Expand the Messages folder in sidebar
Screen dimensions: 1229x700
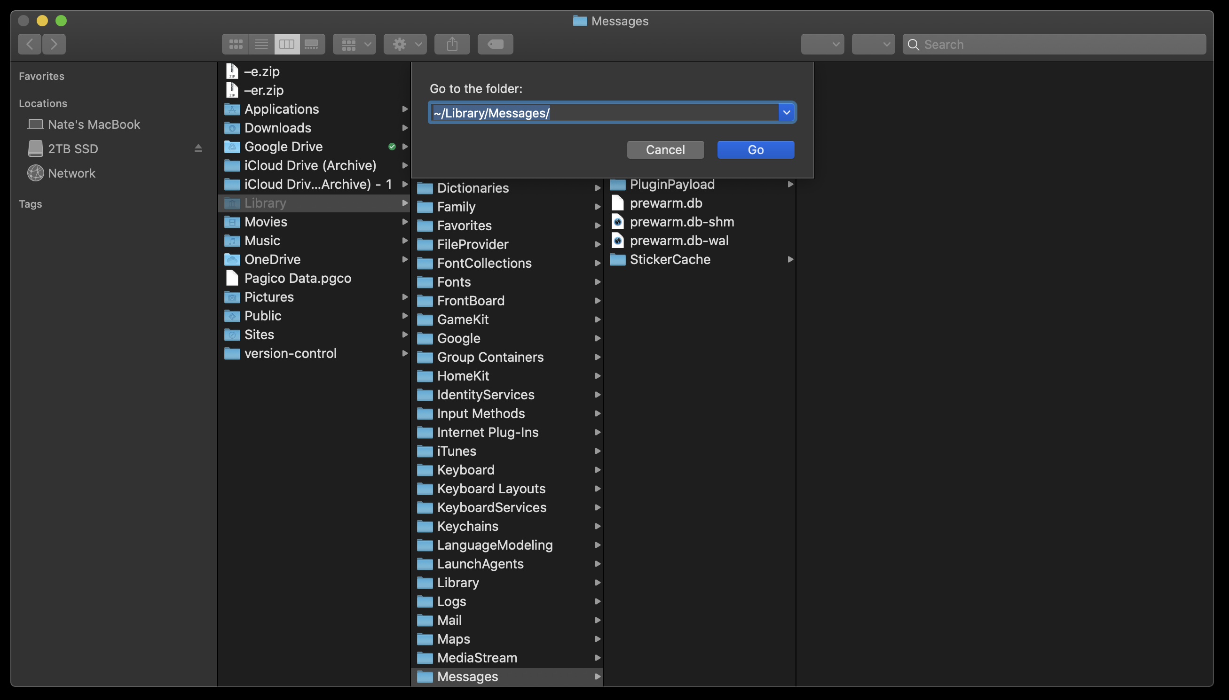(x=597, y=677)
